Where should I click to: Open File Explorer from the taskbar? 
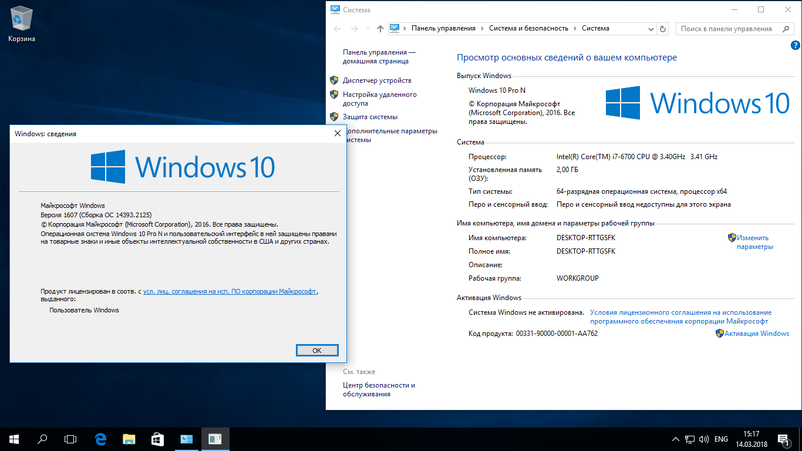129,439
